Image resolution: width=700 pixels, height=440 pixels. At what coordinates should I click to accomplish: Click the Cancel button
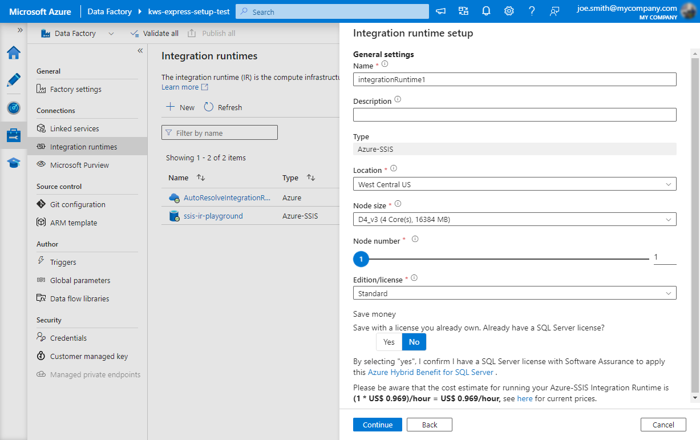(x=663, y=425)
